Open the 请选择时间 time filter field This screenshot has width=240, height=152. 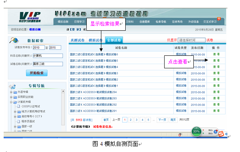tap(191, 40)
